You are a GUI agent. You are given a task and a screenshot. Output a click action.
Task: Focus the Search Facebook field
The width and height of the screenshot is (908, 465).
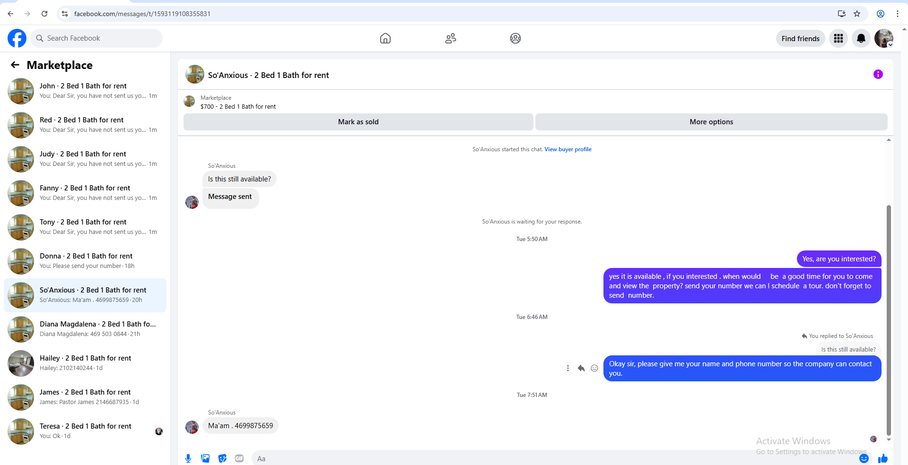pyautogui.click(x=96, y=38)
